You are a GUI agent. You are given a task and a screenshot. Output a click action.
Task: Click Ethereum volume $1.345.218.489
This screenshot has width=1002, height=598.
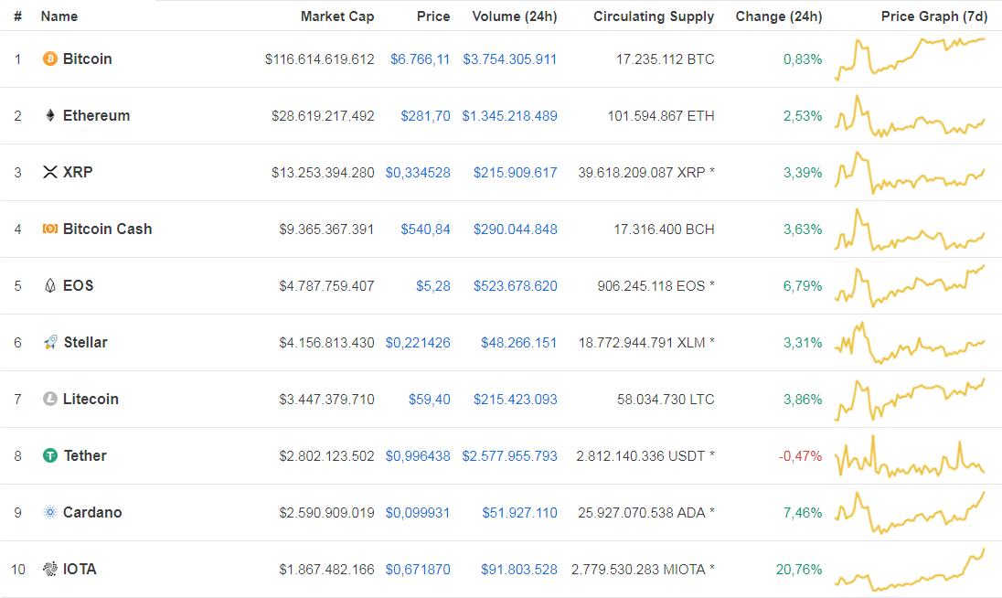(510, 116)
